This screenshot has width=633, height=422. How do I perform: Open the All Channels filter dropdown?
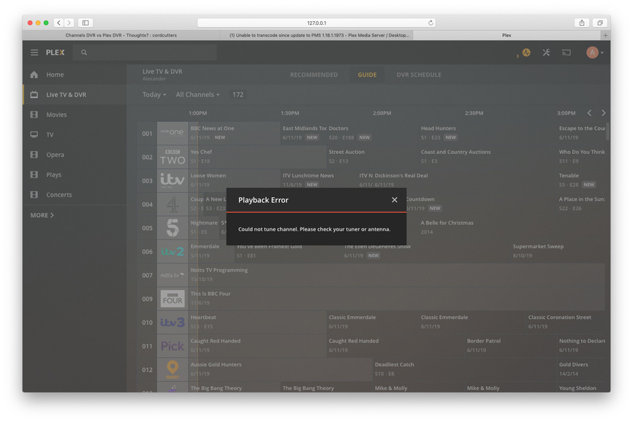(x=197, y=95)
